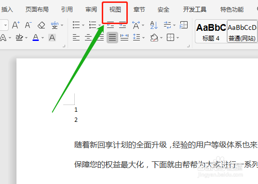The width and height of the screenshot is (258, 184).
Task: Open the 特色功能 tab
Action: click(x=232, y=10)
